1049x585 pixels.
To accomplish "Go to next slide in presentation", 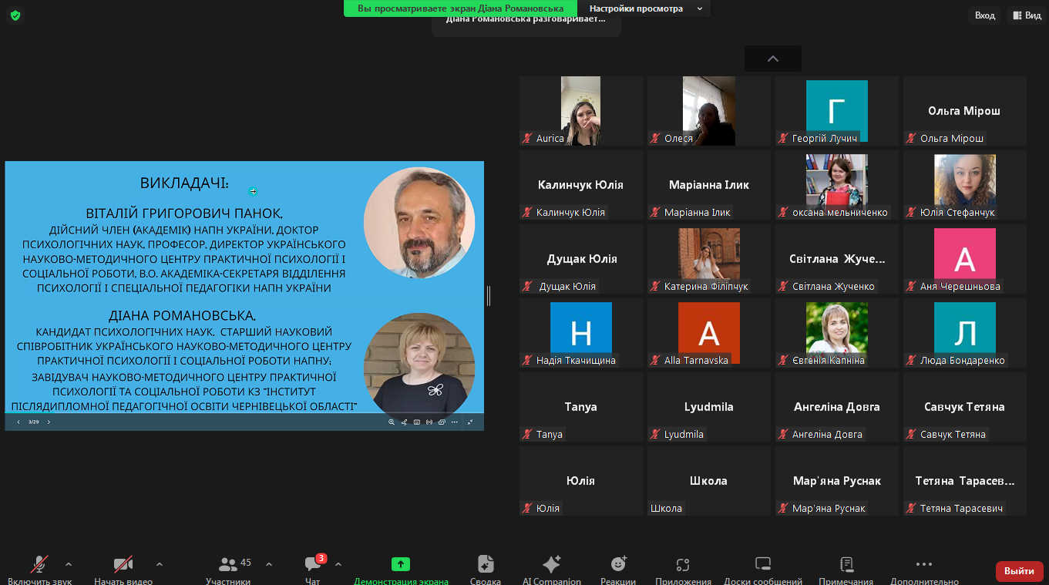I will pyautogui.click(x=49, y=422).
